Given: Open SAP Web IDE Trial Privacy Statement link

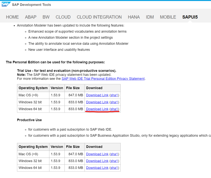Looking at the screenshot, I should pyautogui.click(x=103, y=79).
